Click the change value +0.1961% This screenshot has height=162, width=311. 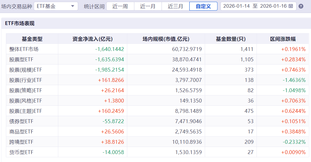[x=293, y=49]
